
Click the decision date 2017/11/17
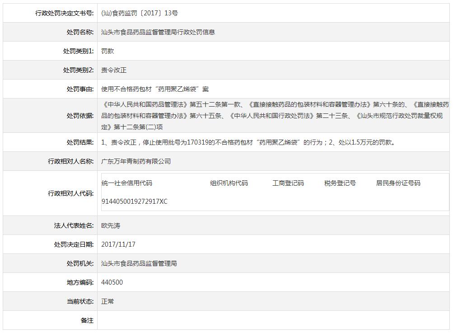coord(118,244)
